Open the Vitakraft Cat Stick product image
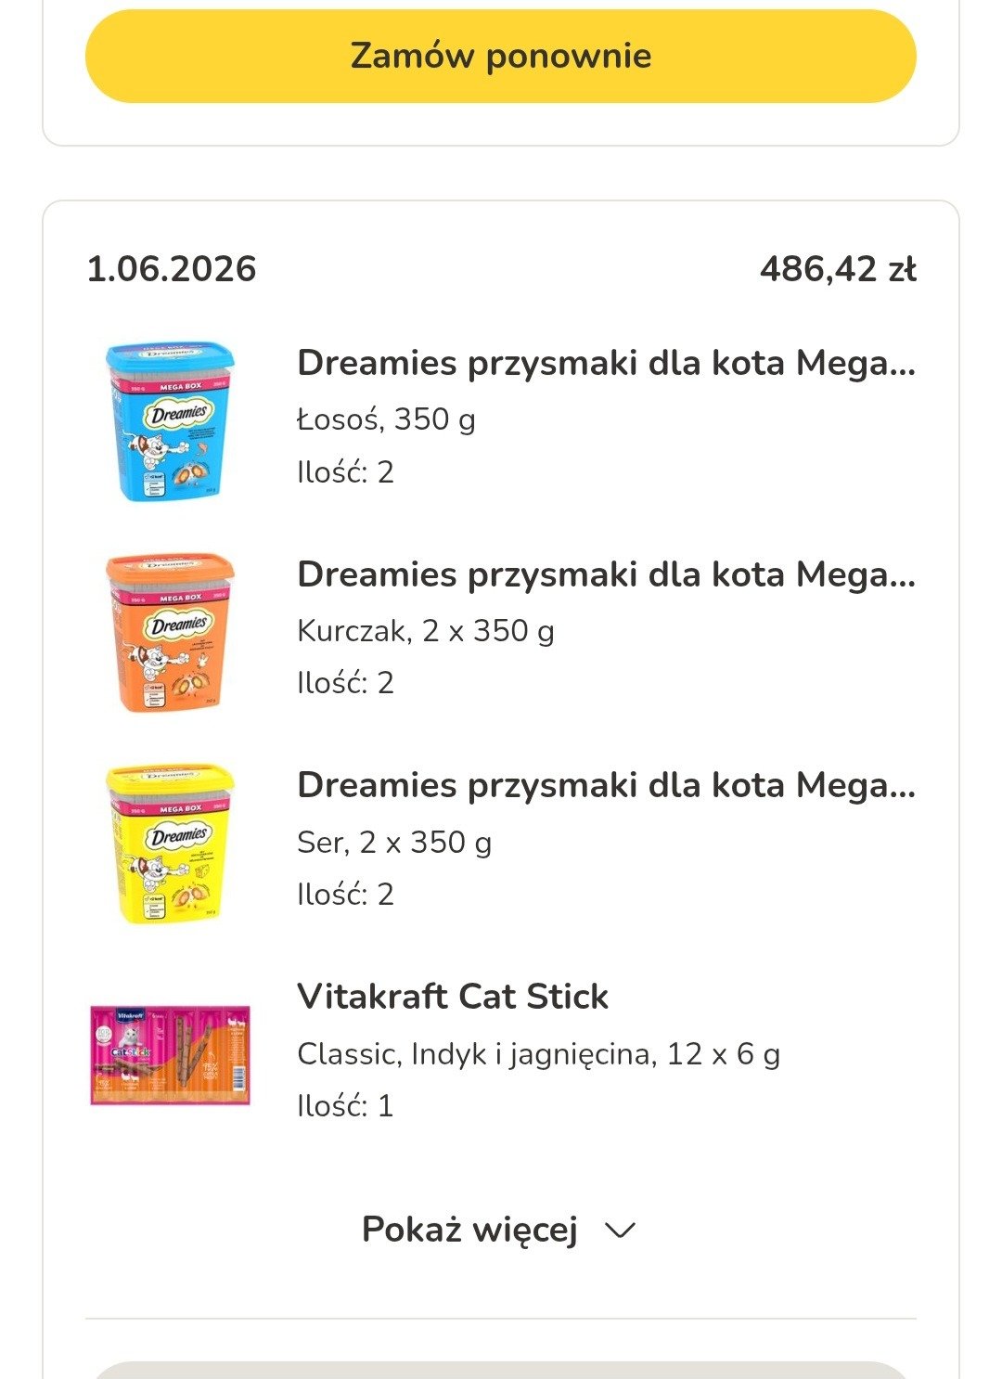The image size is (1002, 1379). pos(170,1054)
